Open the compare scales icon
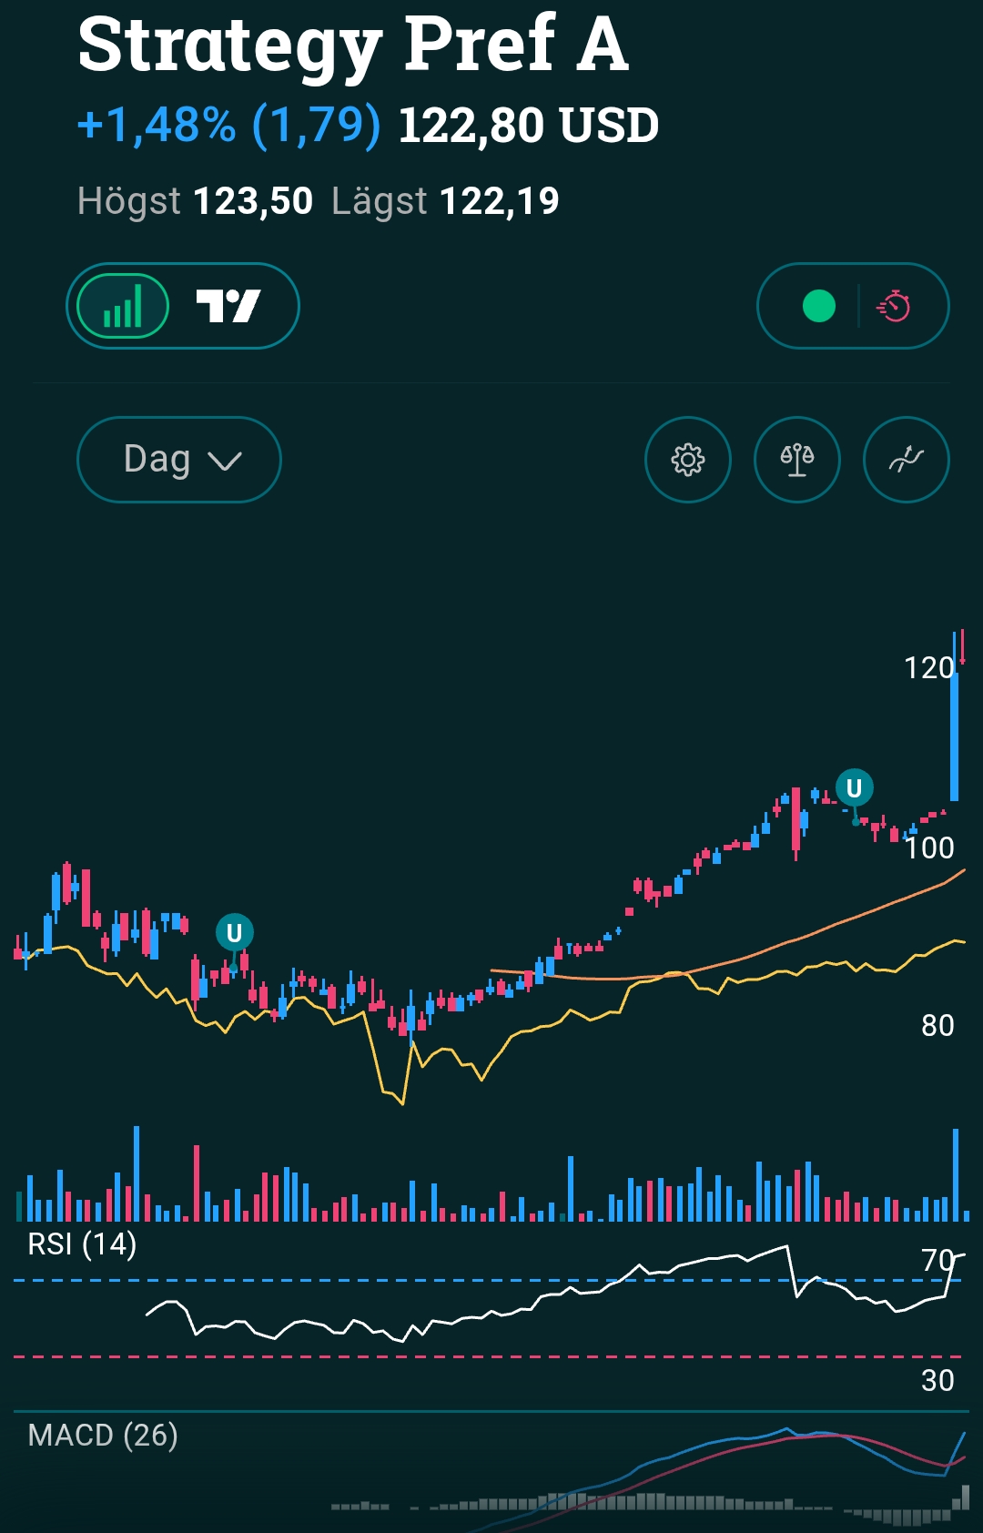The width and height of the screenshot is (983, 1533). (x=797, y=460)
